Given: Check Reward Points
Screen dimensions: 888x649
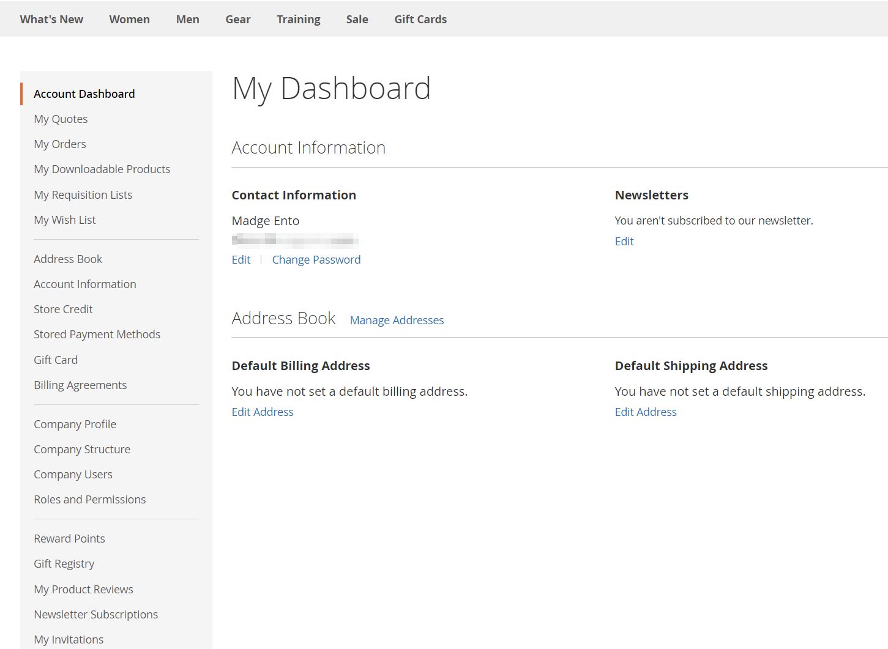Looking at the screenshot, I should 69,538.
